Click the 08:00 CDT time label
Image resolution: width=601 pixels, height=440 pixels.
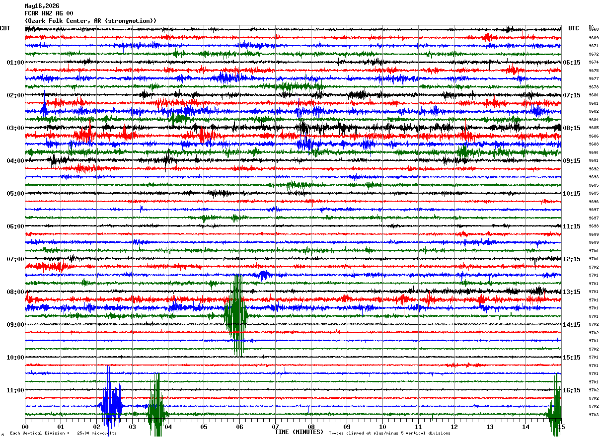tap(15, 292)
